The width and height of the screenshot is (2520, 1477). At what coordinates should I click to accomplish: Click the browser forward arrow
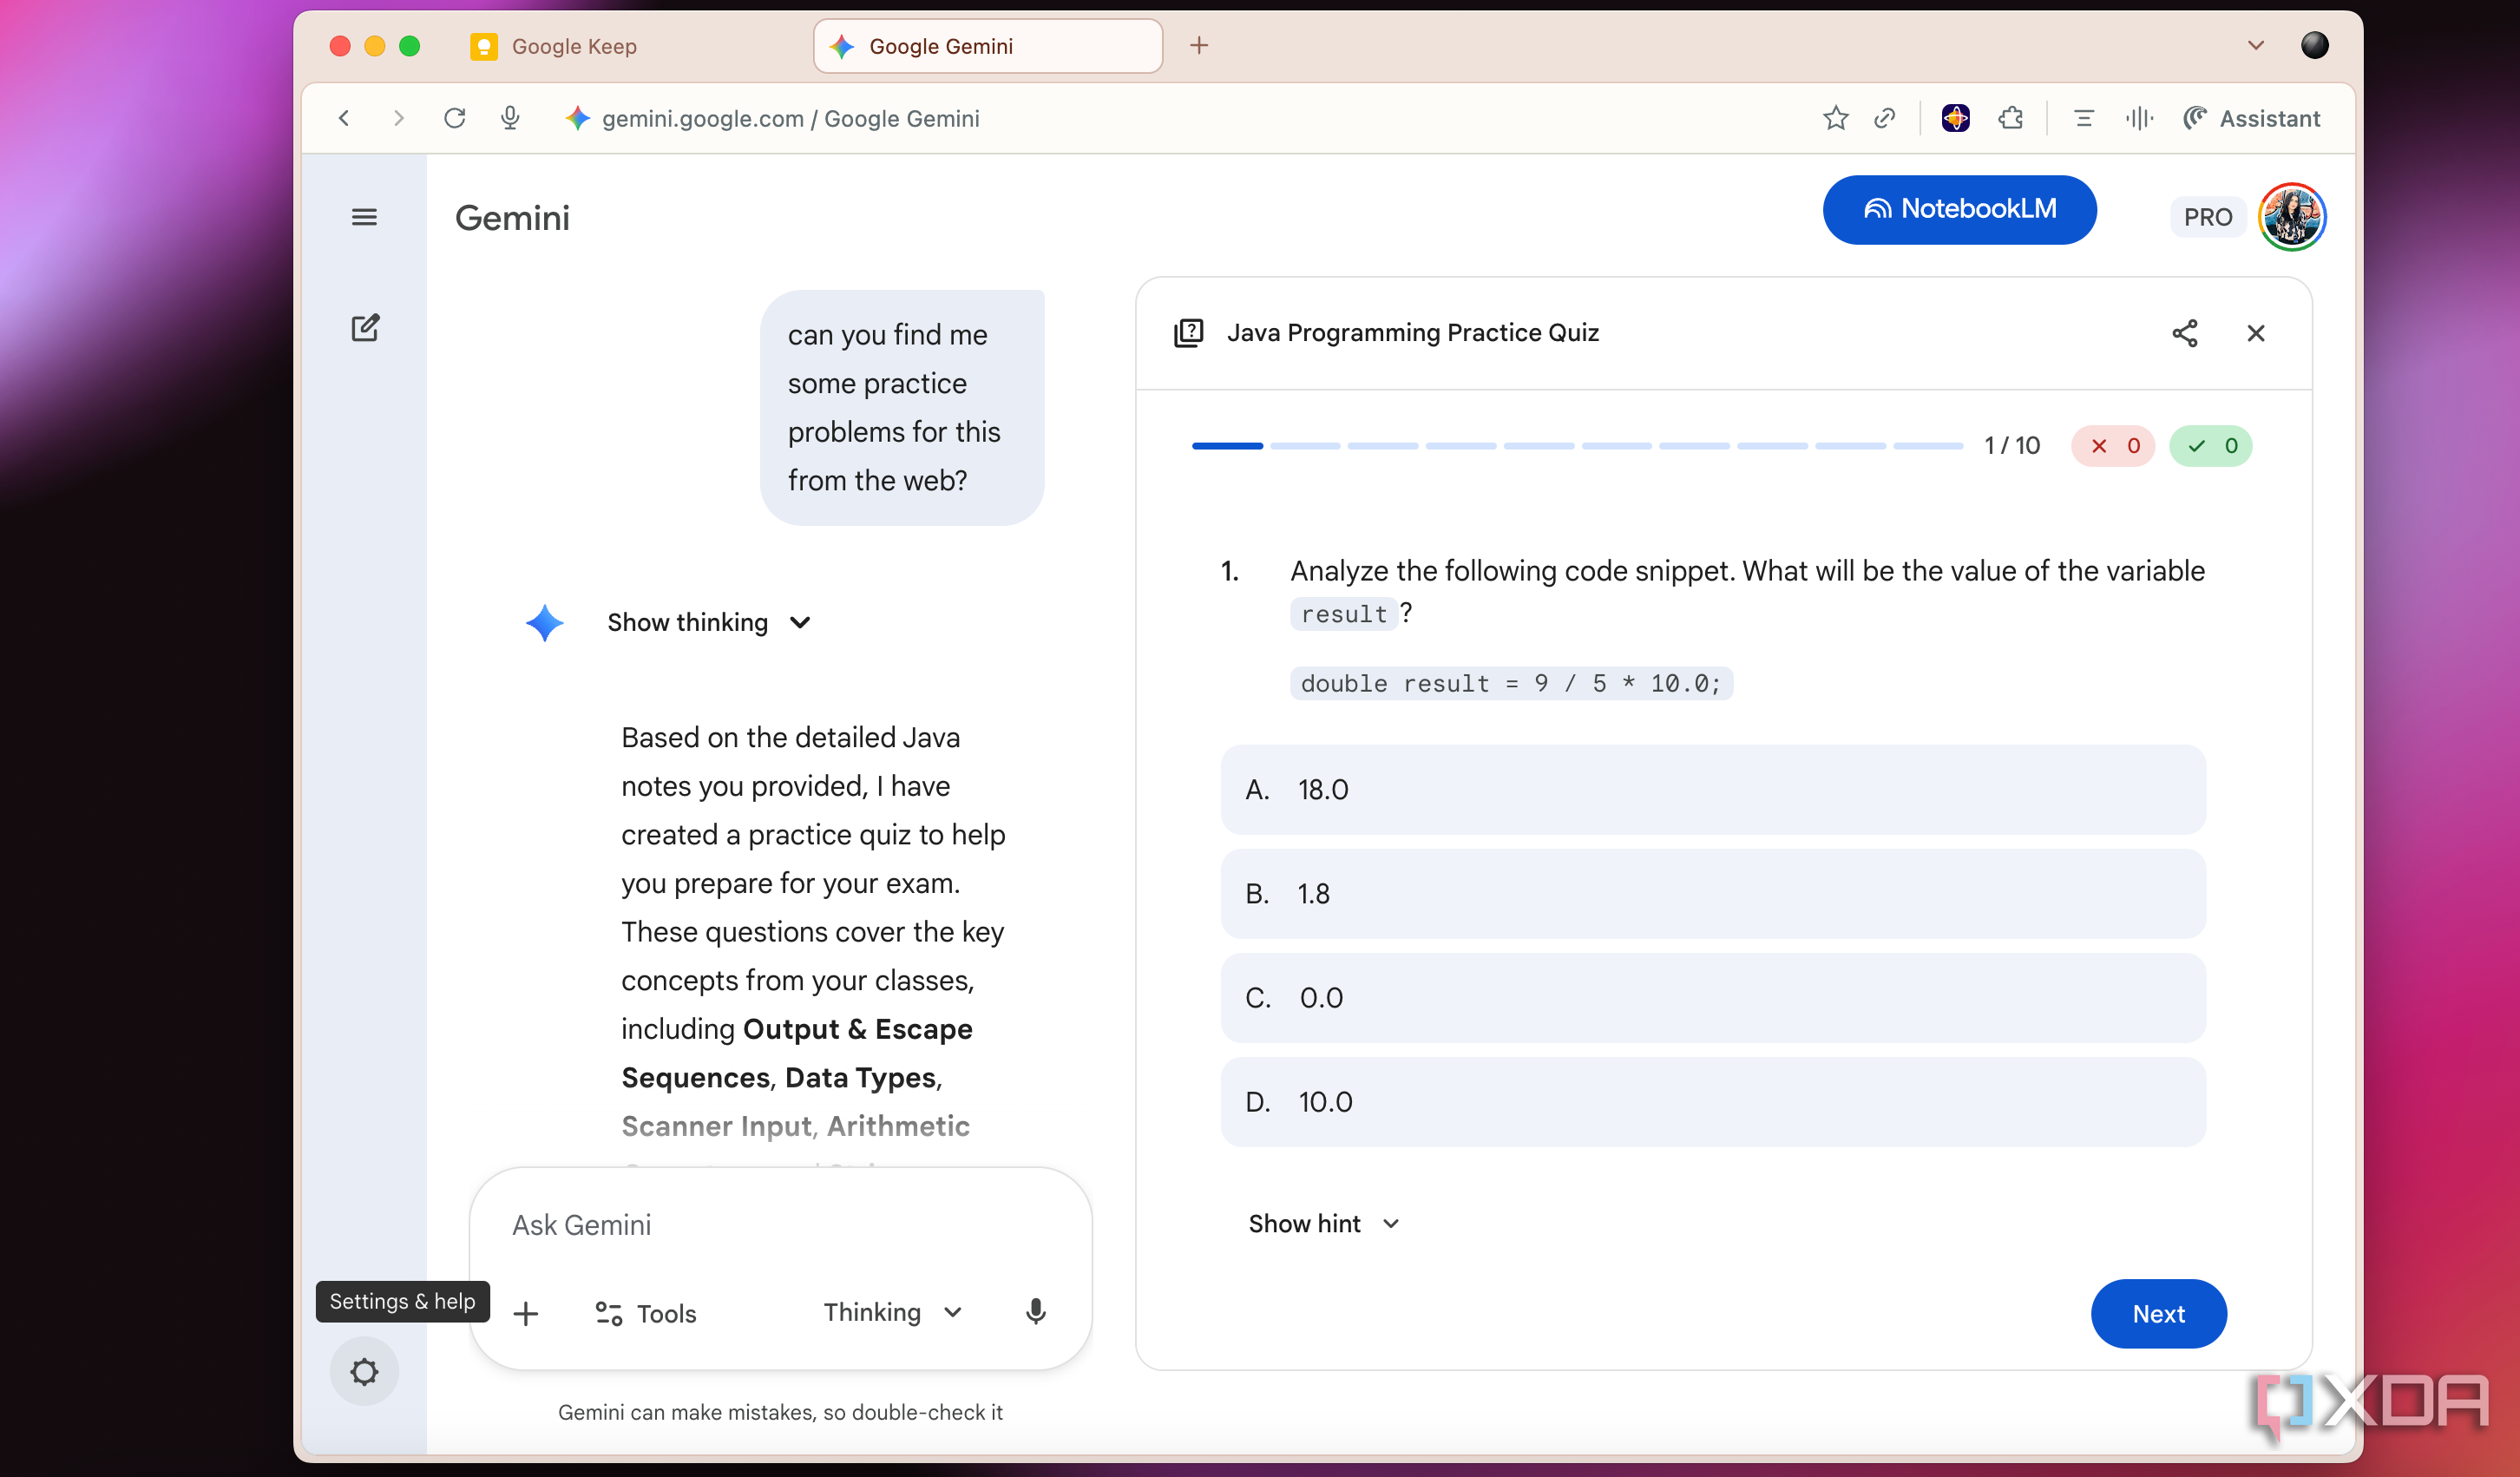coord(399,118)
